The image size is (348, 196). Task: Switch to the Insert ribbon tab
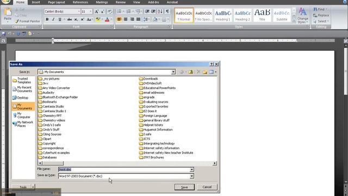(x=36, y=2)
